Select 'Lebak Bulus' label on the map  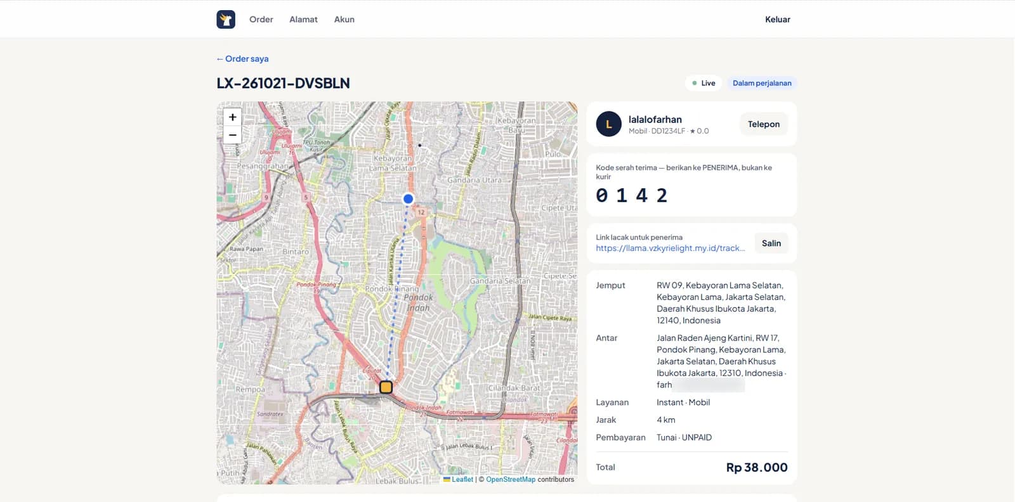point(397,481)
